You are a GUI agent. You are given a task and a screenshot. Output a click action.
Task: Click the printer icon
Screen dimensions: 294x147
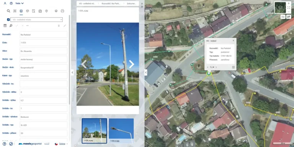[62, 11]
